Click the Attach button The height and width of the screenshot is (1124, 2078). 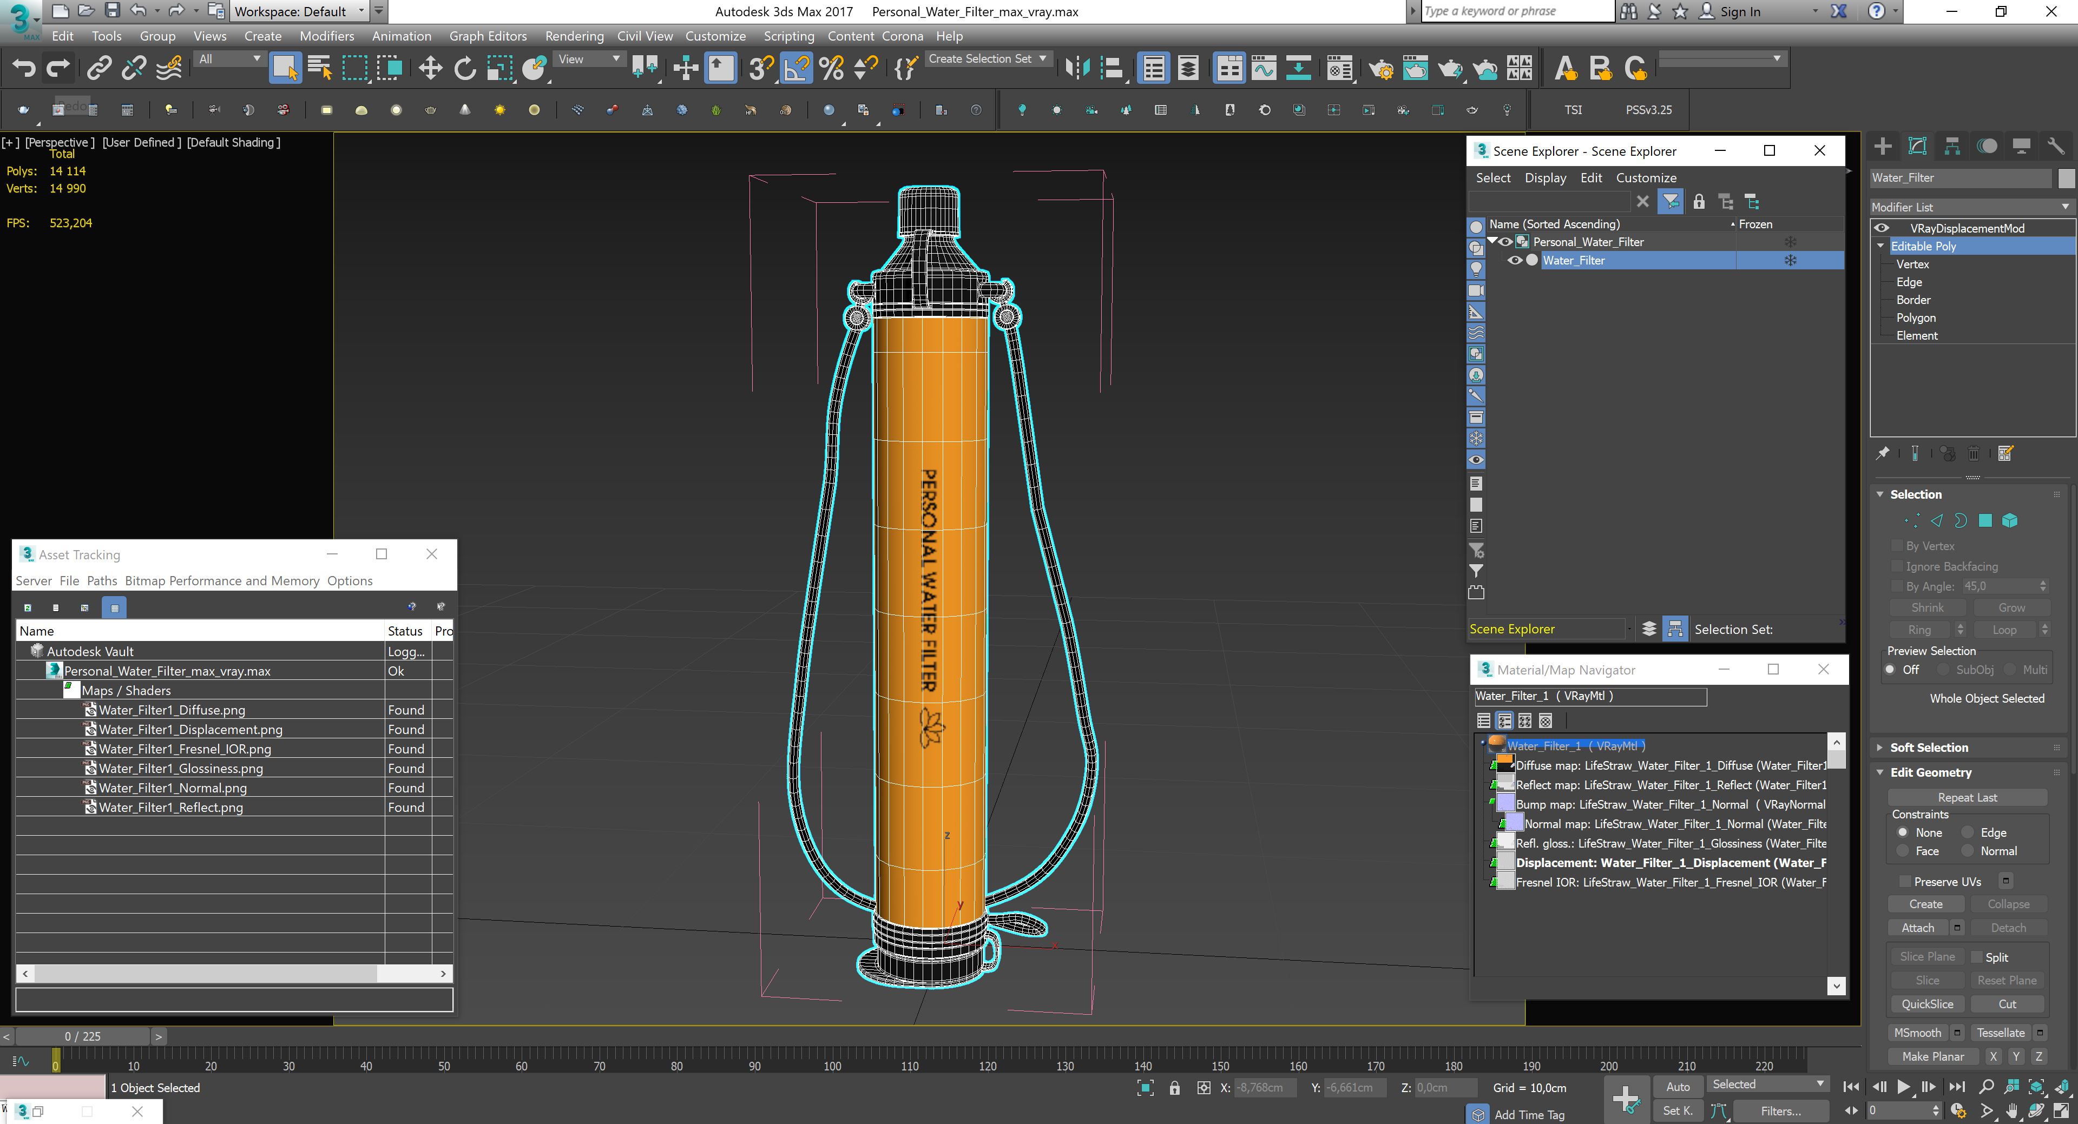[1917, 928]
